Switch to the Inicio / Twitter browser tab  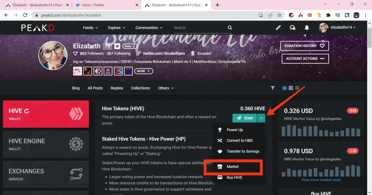[106, 5]
